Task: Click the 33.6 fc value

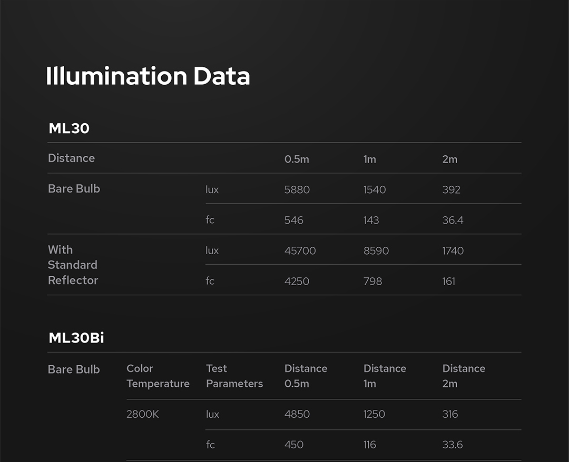Action: [452, 445]
